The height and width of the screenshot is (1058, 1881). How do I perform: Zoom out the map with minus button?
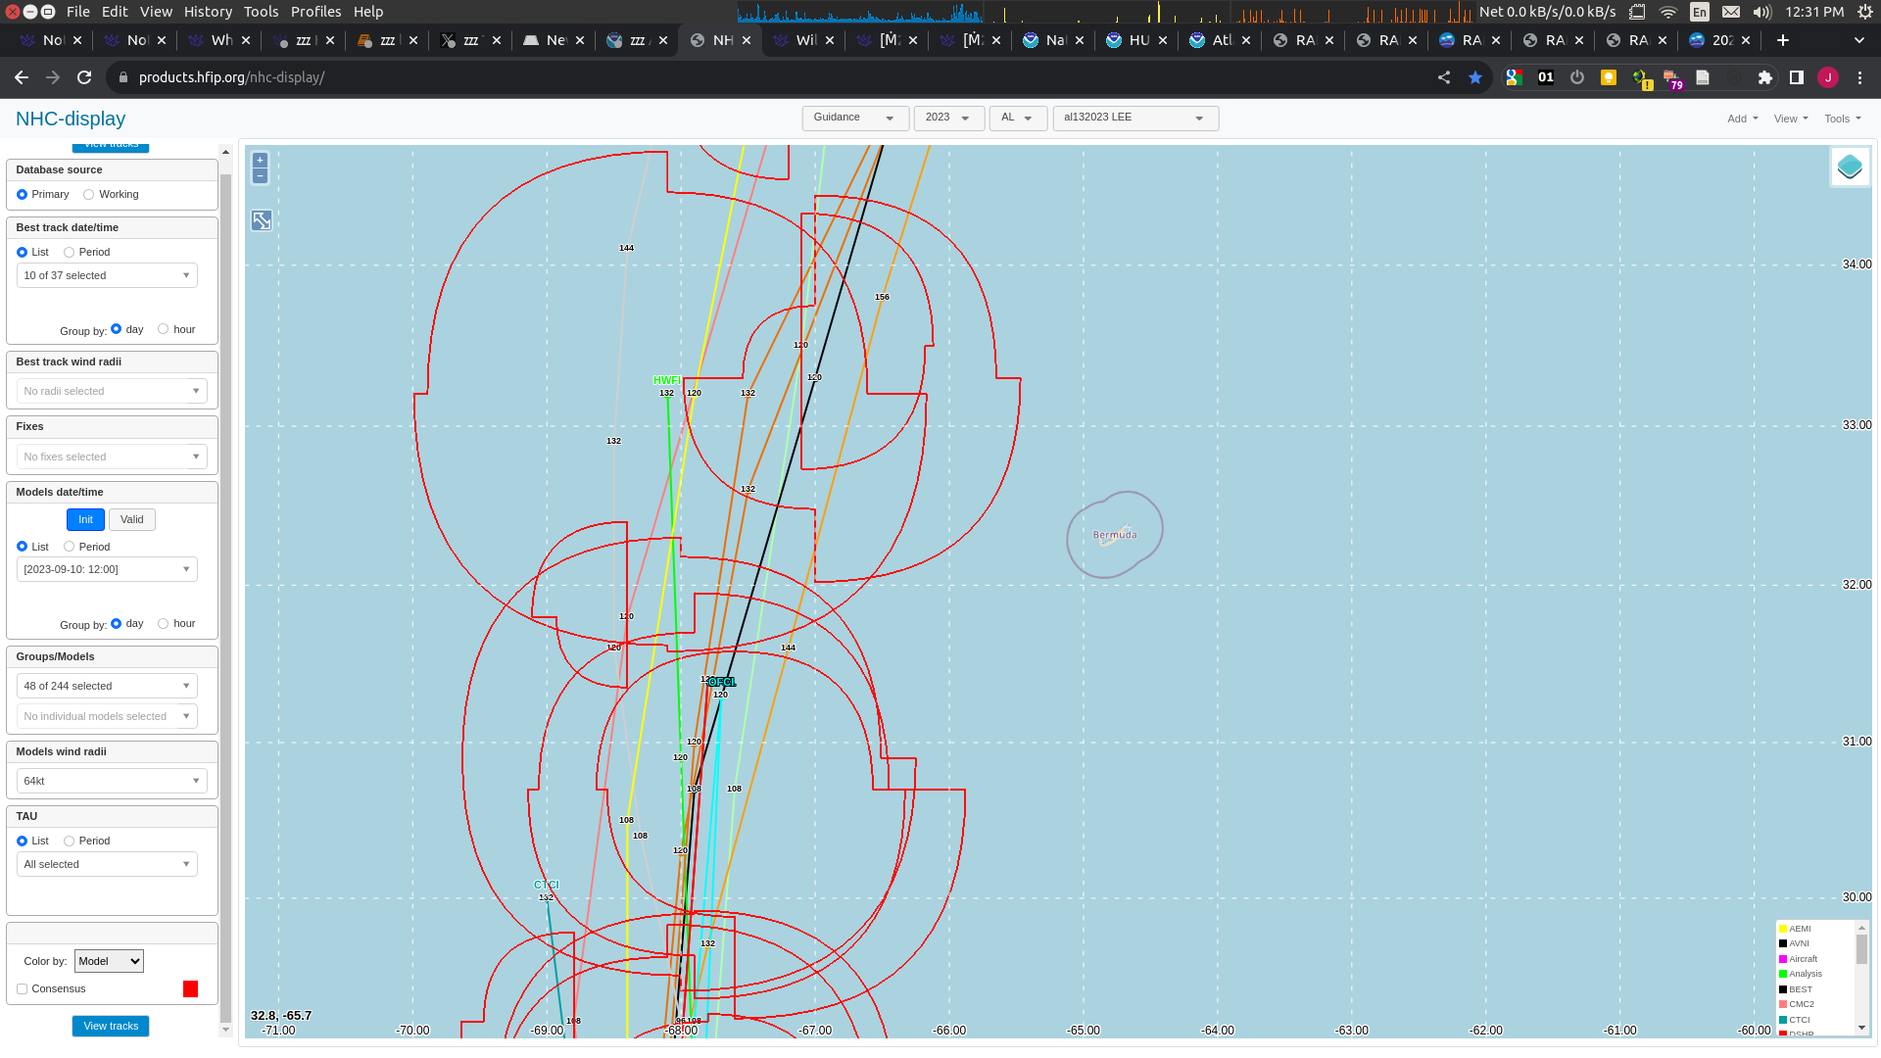pos(260,176)
